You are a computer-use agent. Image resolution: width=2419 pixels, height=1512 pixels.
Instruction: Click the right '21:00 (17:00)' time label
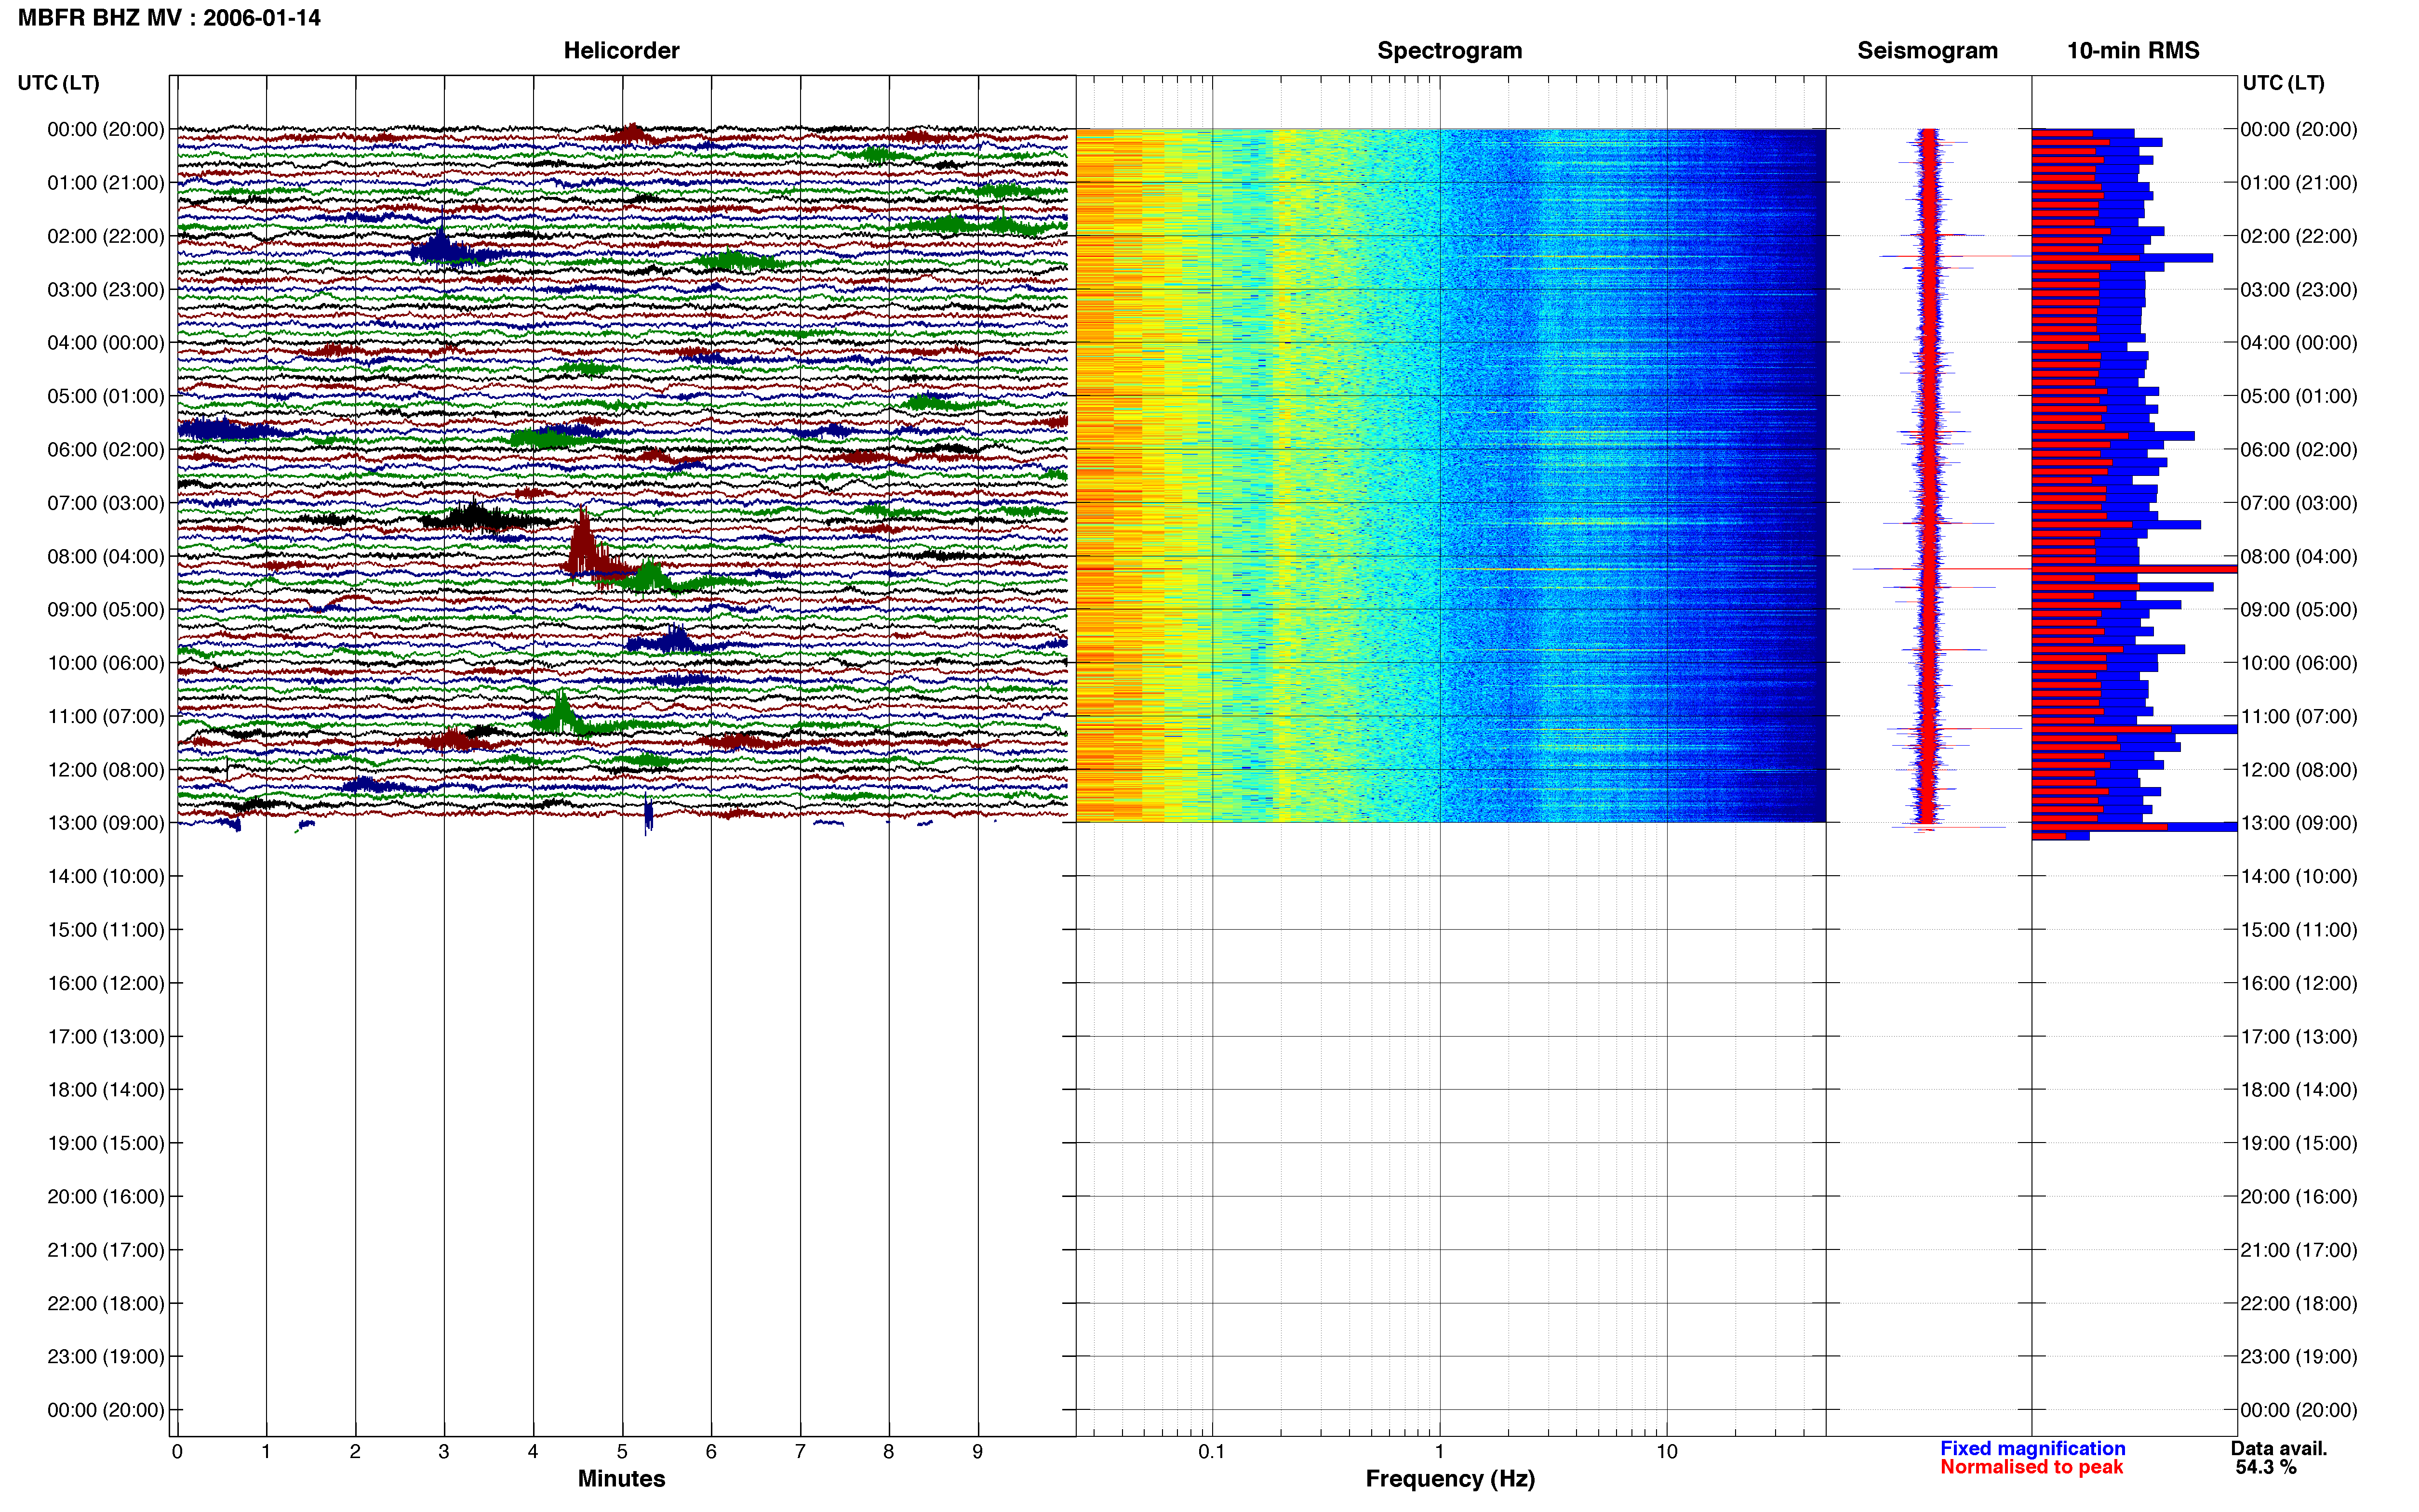[2299, 1250]
